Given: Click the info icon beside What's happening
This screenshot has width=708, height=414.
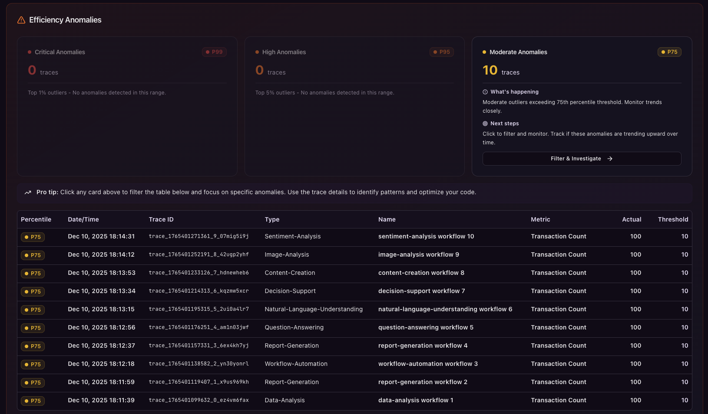Looking at the screenshot, I should 485,92.
